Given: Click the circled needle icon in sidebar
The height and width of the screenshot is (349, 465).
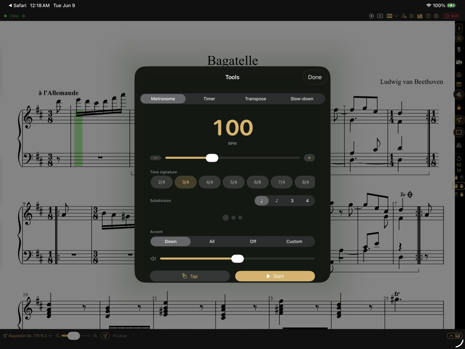Looking at the screenshot, I should [459, 75].
